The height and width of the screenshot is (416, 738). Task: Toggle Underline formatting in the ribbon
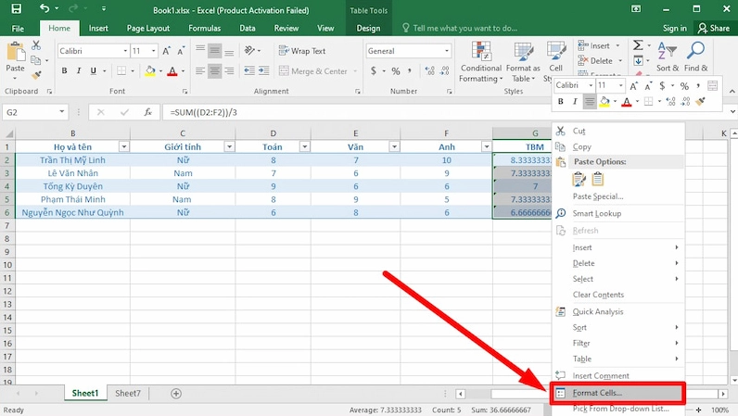click(x=94, y=71)
